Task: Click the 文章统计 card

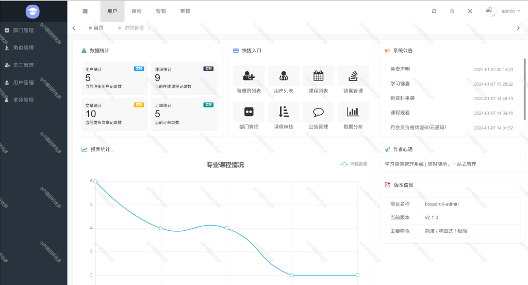Action: pyautogui.click(x=114, y=114)
